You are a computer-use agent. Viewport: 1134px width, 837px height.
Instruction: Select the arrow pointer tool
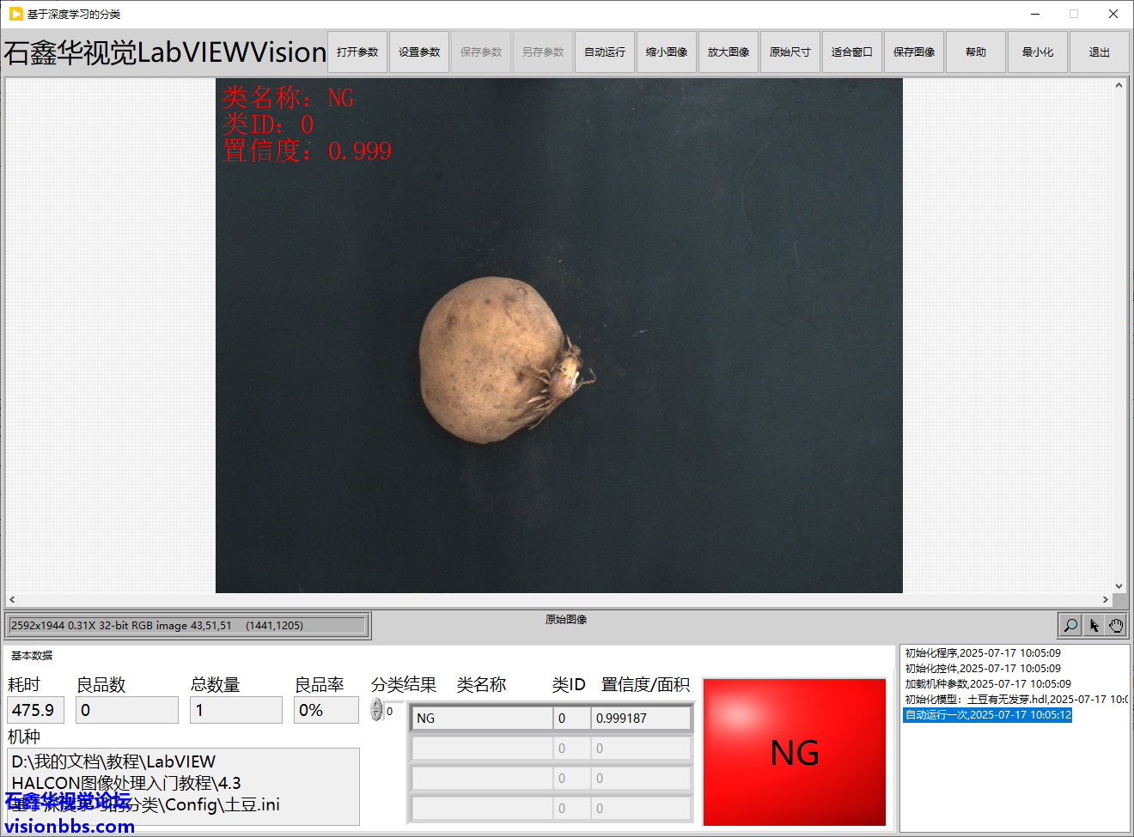pos(1094,625)
